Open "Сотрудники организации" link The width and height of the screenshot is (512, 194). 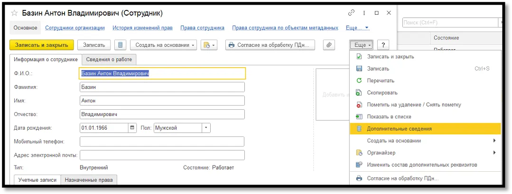pyautogui.click(x=75, y=28)
